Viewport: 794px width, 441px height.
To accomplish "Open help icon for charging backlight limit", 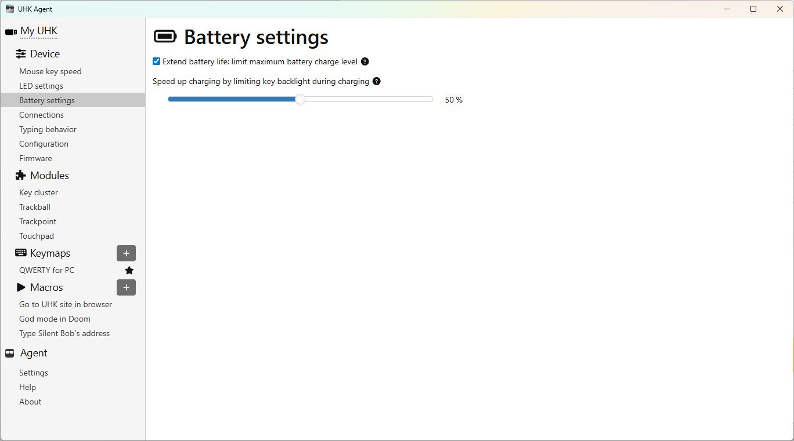I will pyautogui.click(x=376, y=81).
